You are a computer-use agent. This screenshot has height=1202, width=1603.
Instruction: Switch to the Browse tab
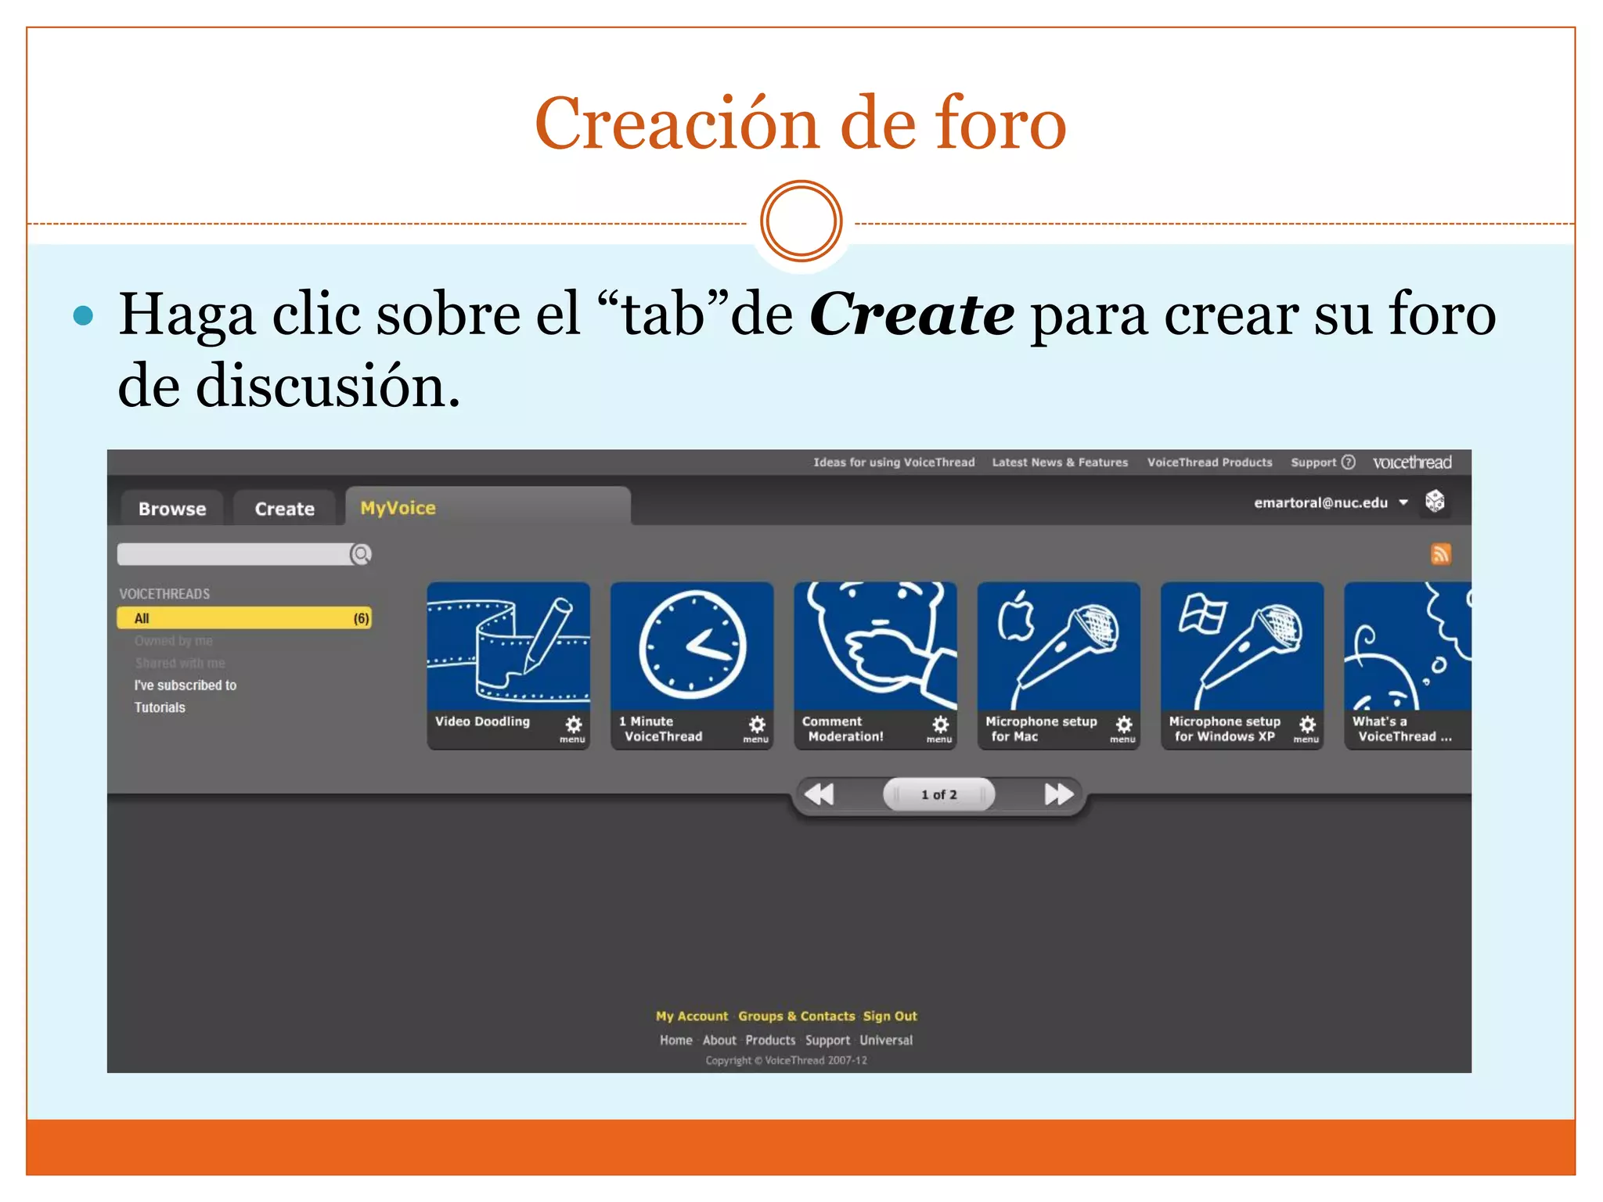[x=172, y=509]
